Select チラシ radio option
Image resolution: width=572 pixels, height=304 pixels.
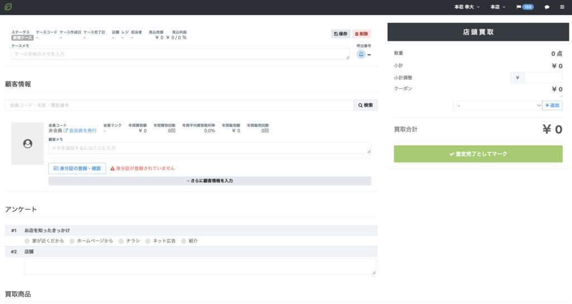point(121,241)
